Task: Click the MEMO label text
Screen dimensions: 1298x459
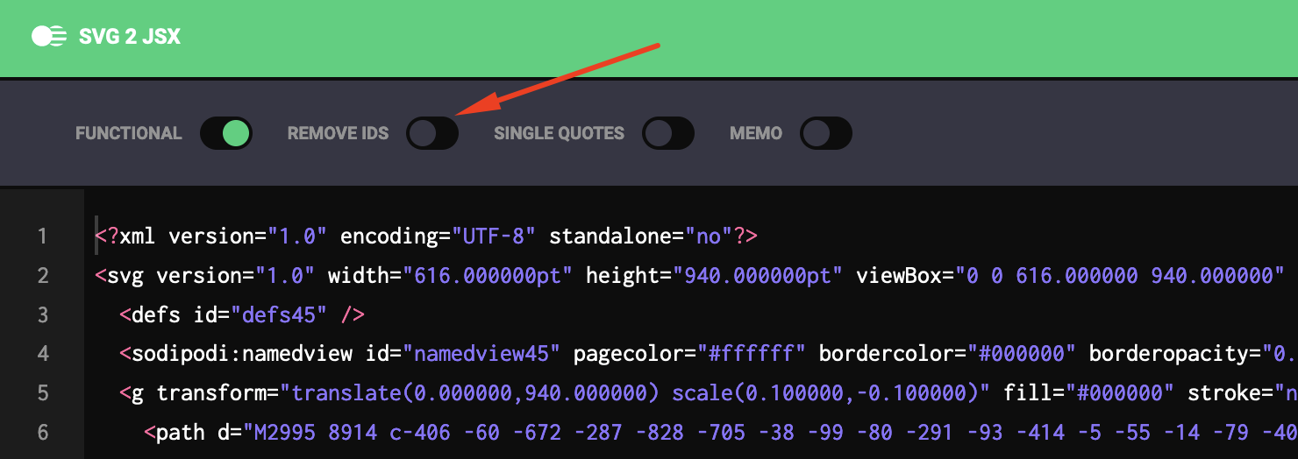Action: tap(756, 134)
